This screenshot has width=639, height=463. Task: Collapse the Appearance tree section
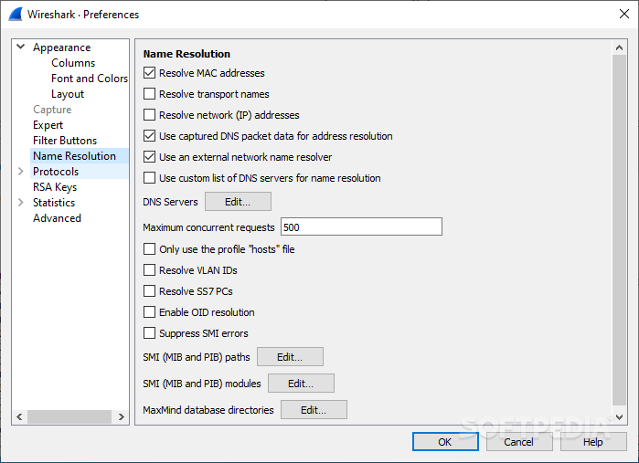tap(21, 47)
